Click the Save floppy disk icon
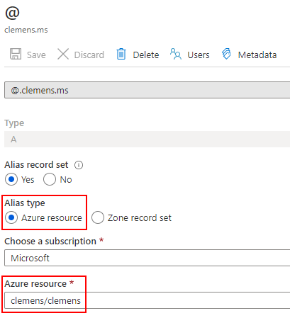 point(16,54)
